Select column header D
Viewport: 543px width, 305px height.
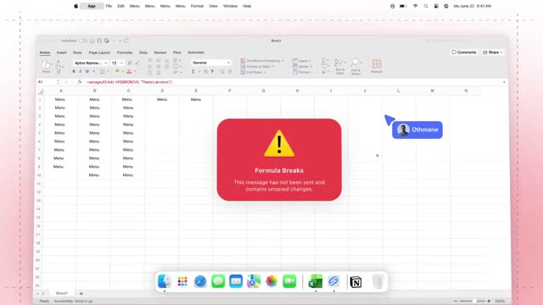point(162,91)
